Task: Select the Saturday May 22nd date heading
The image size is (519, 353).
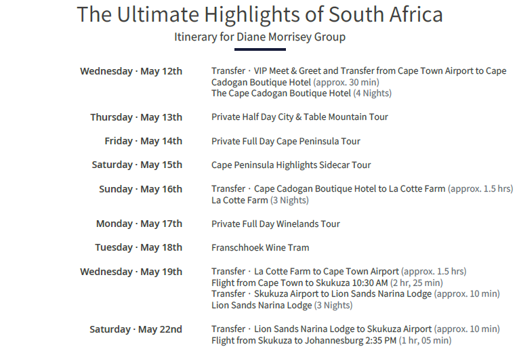Action: pyautogui.click(x=136, y=329)
